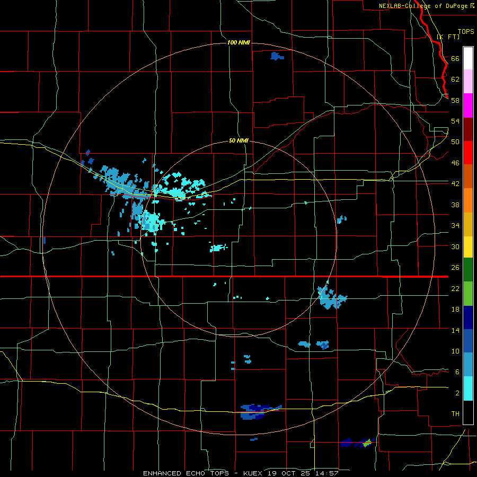The image size is (477, 477).
Task: Click the 62 legend value
Action: (455, 79)
